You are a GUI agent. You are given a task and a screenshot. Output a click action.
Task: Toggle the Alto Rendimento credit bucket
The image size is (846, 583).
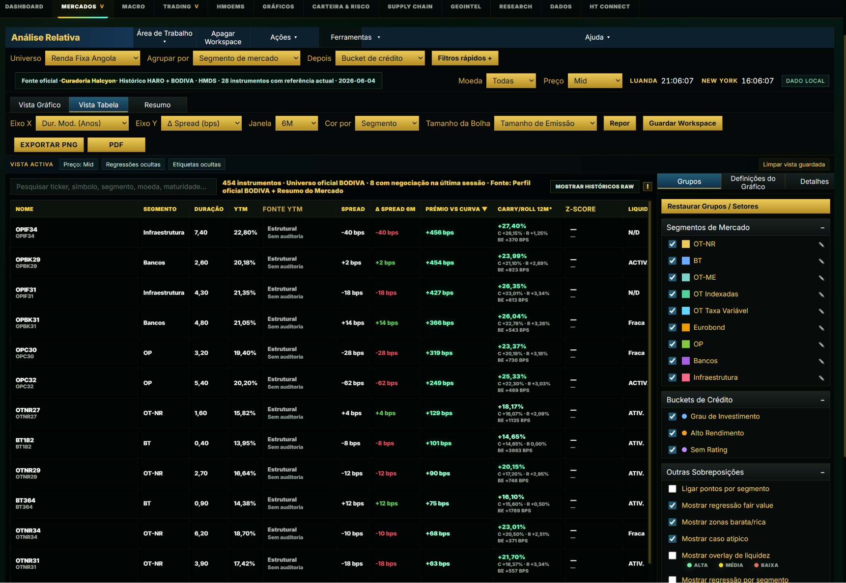point(673,433)
